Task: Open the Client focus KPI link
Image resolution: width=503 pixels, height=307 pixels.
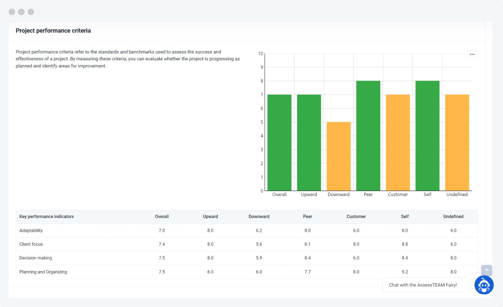Action: [x=31, y=244]
